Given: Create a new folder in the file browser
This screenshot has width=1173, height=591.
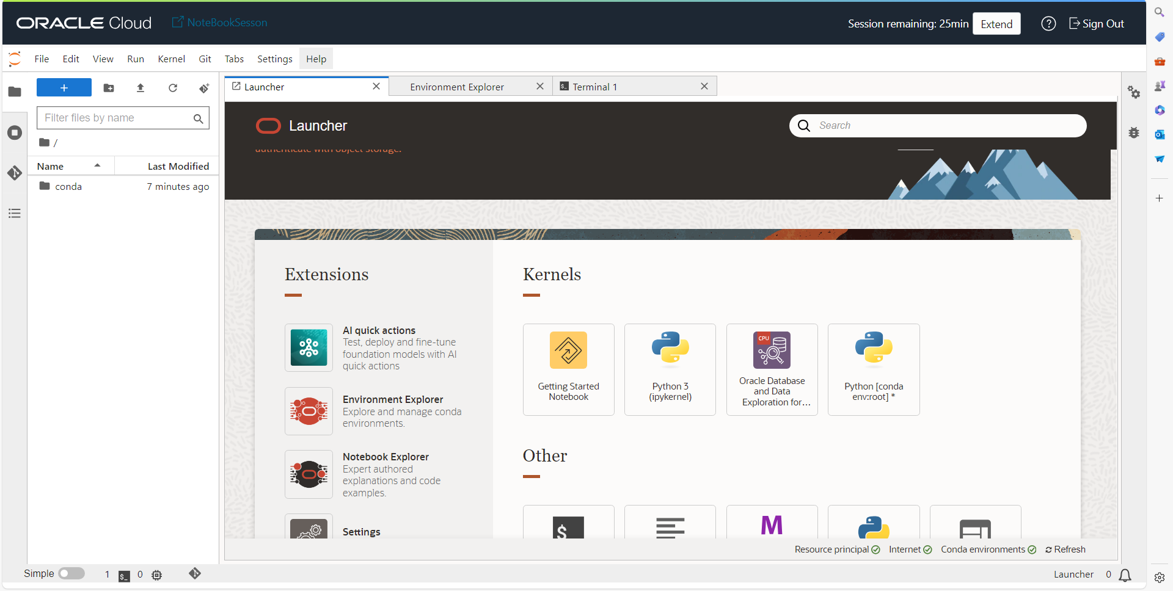Looking at the screenshot, I should pyautogui.click(x=109, y=88).
